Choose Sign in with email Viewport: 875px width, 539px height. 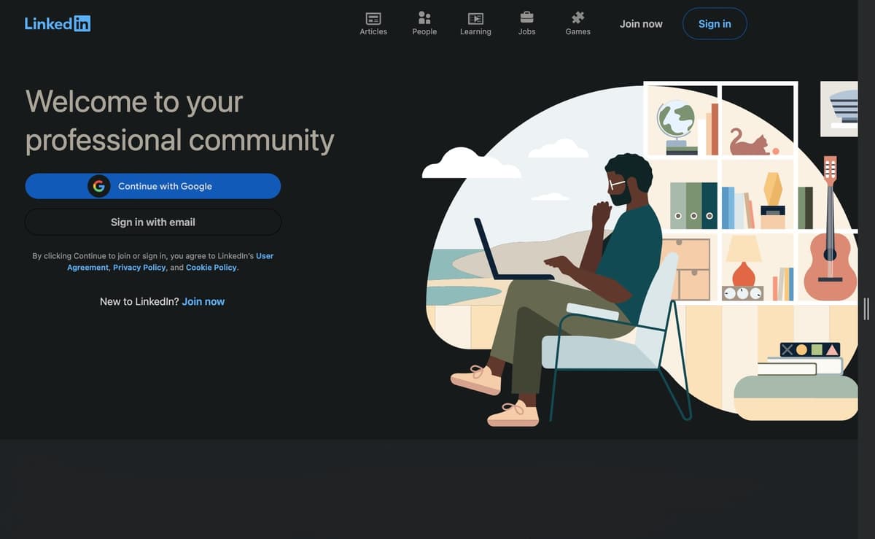(x=153, y=222)
